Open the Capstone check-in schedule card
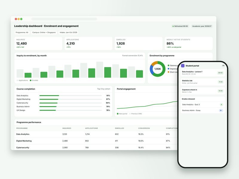239x179 pixels. (x=203, y=91)
